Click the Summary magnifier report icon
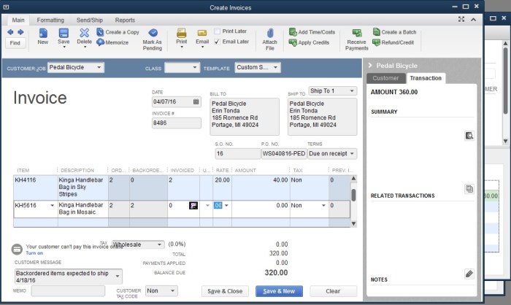Screen dimensions: 511x305 [469, 136]
